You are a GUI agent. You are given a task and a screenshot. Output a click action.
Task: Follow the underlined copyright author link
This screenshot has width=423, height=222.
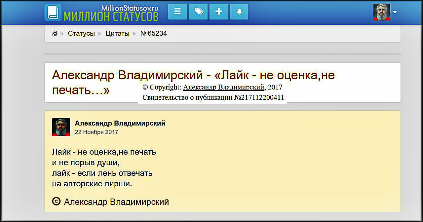click(x=224, y=88)
